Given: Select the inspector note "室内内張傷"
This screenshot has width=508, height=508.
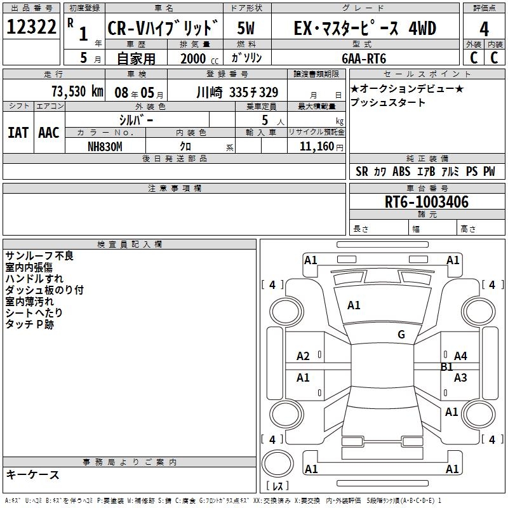Looking at the screenshot, I should 29,267.
